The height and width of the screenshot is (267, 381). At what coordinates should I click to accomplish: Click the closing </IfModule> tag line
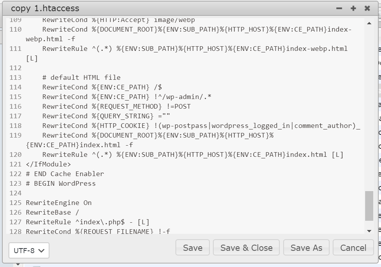coord(49,164)
